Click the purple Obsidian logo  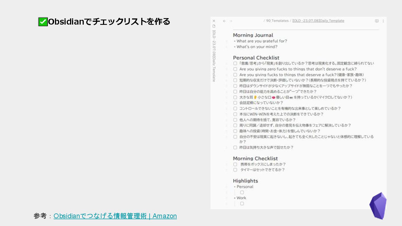(378, 206)
